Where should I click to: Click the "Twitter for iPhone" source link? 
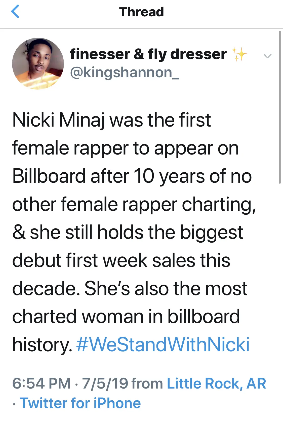(80, 403)
